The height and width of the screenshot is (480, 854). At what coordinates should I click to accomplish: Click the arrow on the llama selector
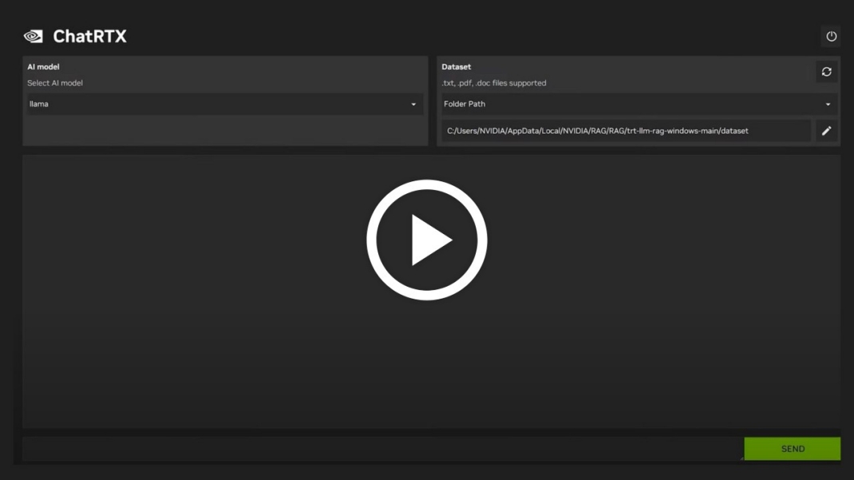coord(413,105)
